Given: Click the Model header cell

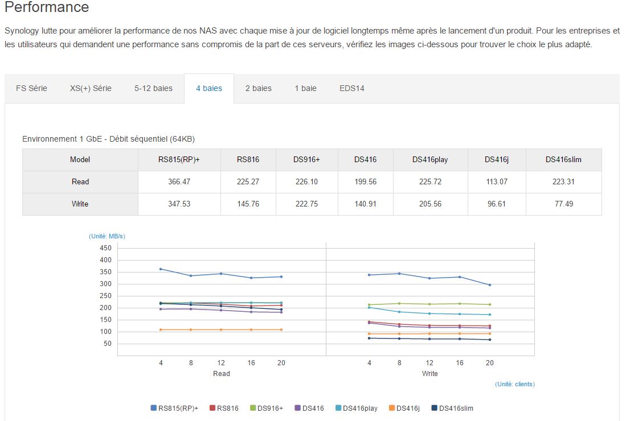Looking at the screenshot, I should click(80, 160).
